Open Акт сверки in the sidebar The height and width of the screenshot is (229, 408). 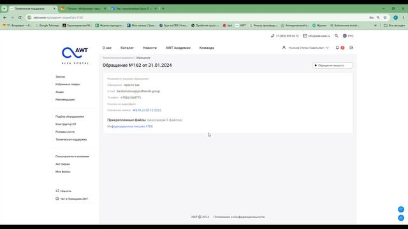62,164
